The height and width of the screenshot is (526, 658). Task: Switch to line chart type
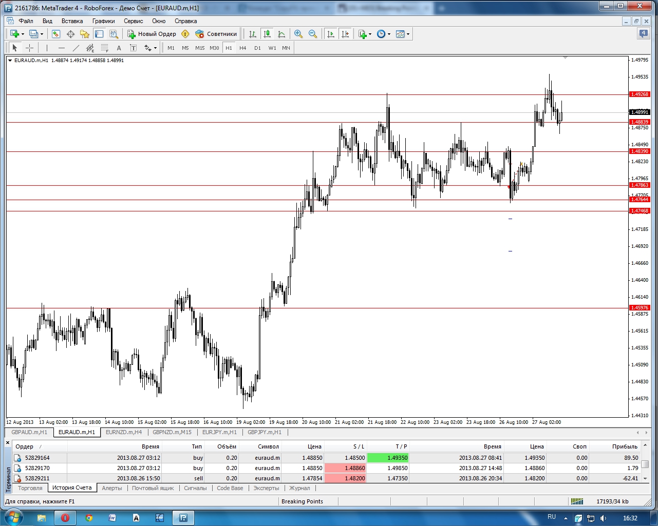point(281,34)
